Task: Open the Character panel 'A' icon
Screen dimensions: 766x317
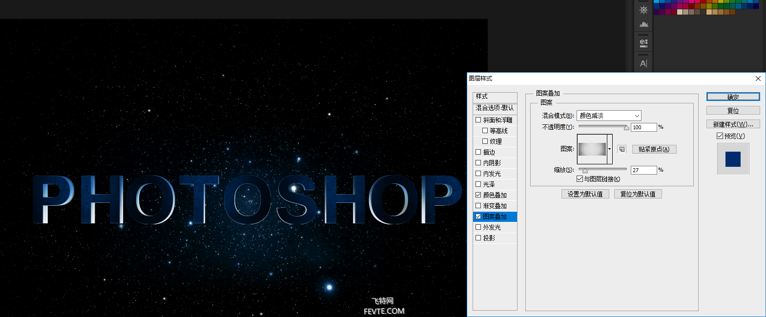Action: (643, 63)
